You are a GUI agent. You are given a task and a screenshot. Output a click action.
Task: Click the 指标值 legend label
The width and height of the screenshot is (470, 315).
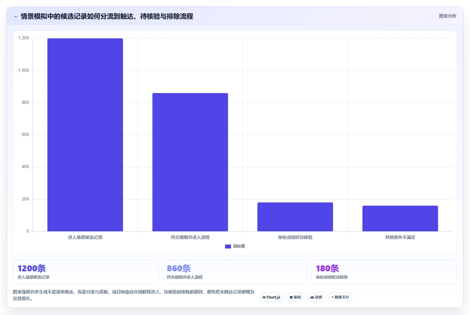tap(239, 246)
